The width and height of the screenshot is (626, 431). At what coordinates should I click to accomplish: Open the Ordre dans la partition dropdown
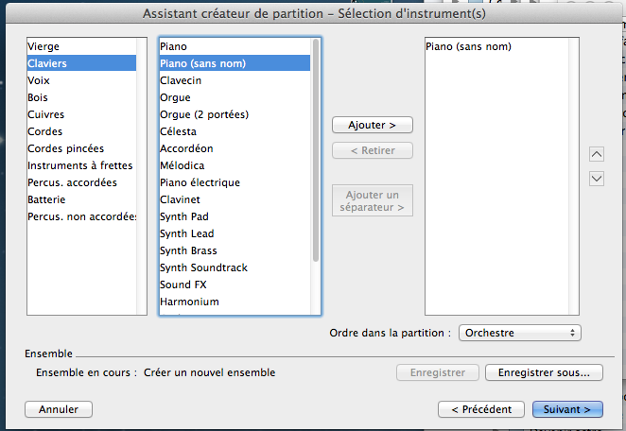(519, 333)
